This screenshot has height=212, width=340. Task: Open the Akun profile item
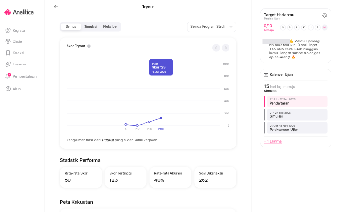(13, 89)
